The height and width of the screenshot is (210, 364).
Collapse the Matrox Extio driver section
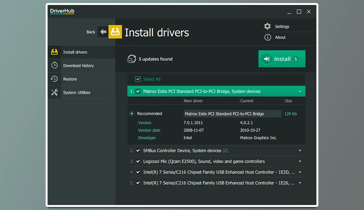(300, 91)
